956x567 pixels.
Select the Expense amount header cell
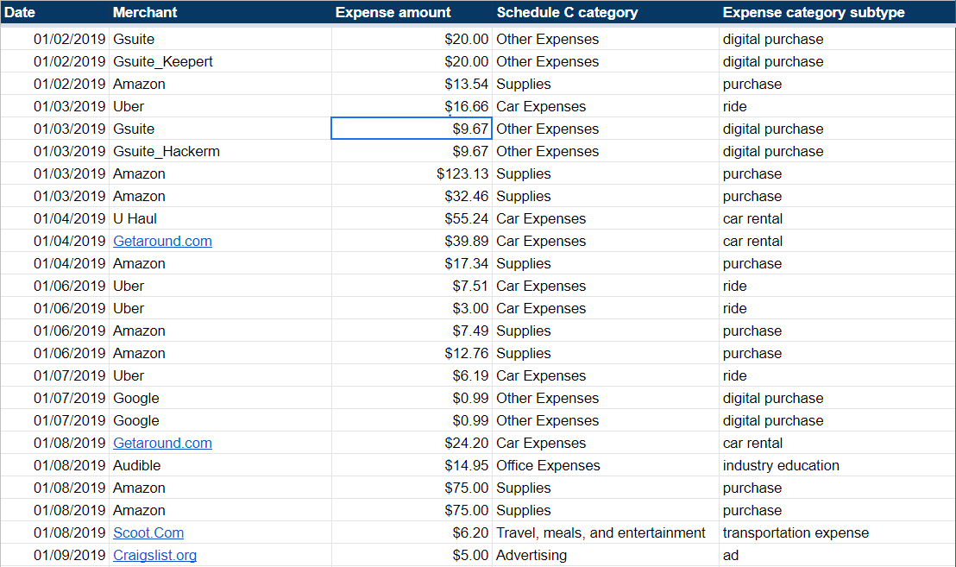click(x=393, y=12)
